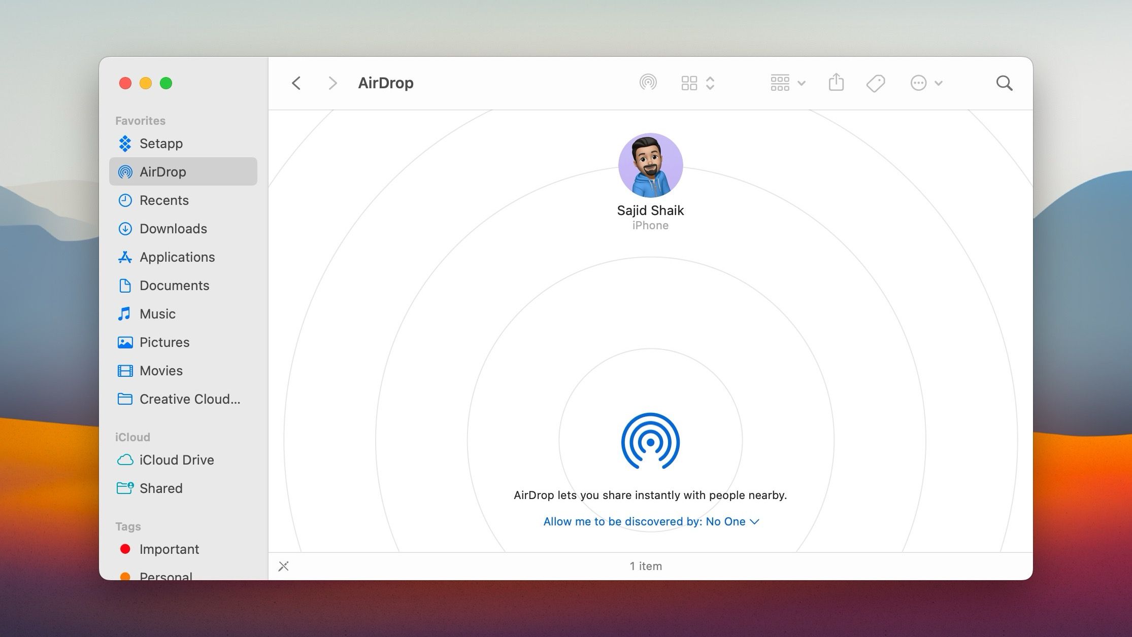Screen dimensions: 1132x637
Task: Open the Shared section under iCloud
Action: [160, 488]
